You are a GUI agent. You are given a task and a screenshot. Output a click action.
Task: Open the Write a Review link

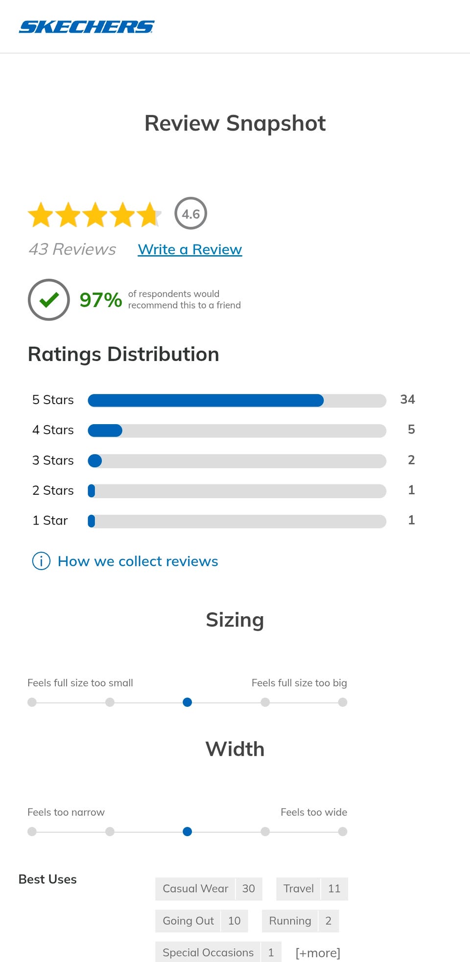coord(190,249)
